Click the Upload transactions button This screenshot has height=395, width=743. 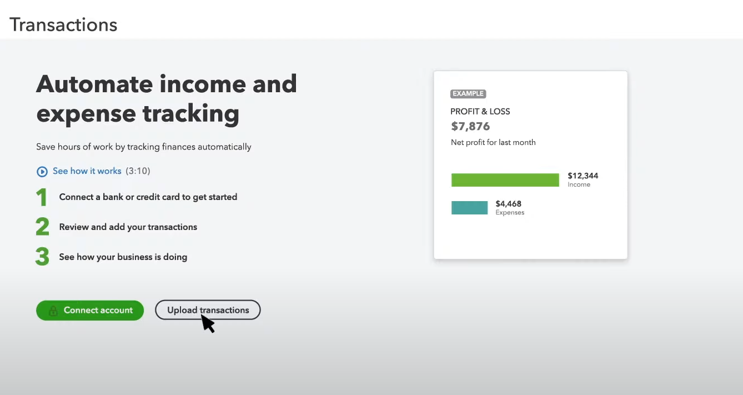pos(208,310)
